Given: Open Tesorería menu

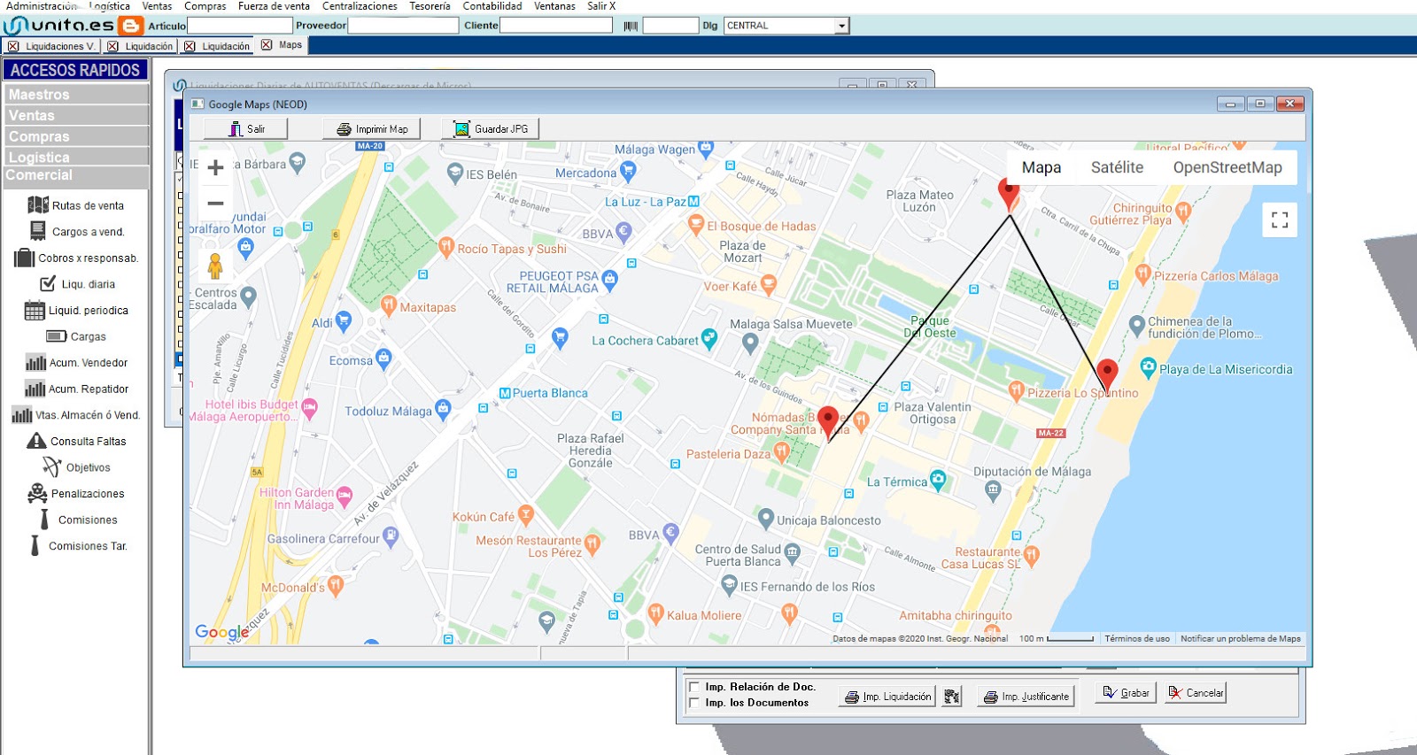Looking at the screenshot, I should [430, 6].
